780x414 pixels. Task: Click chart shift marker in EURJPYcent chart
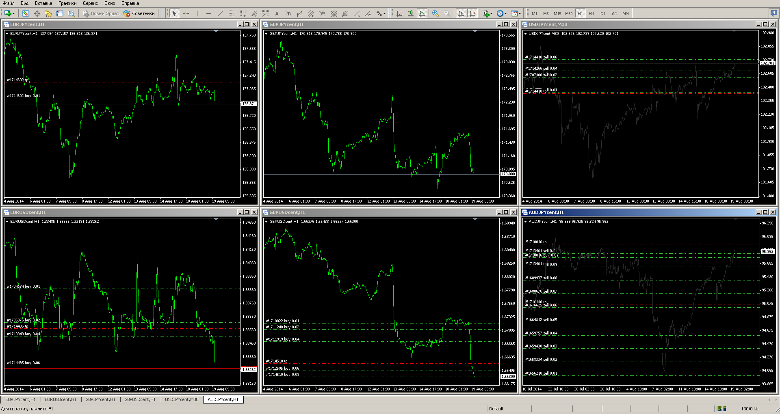click(x=216, y=31)
